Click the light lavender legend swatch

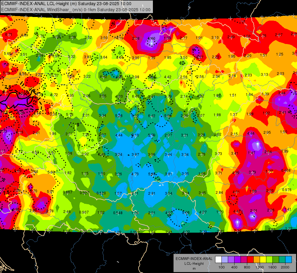click(x=225, y=260)
